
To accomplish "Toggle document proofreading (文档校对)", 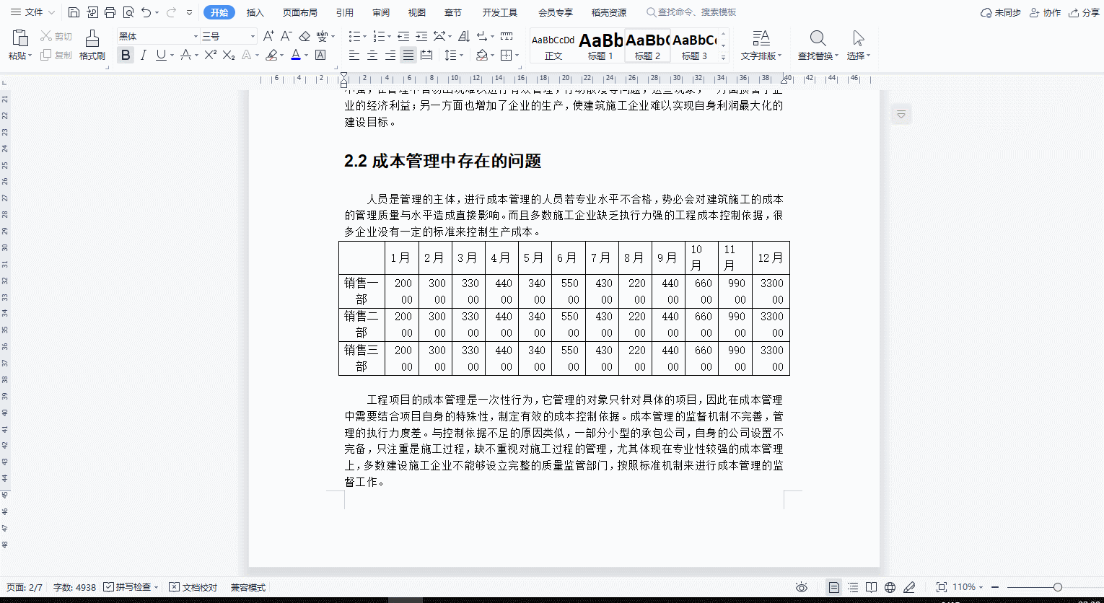I will [x=193, y=587].
